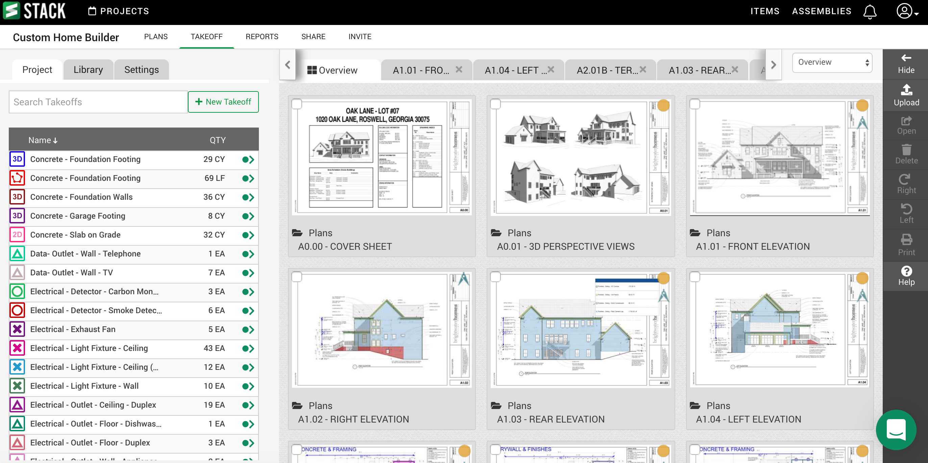This screenshot has width=928, height=463.
Task: Click orange marker on A1.04 Left Elevation
Action: click(x=862, y=278)
